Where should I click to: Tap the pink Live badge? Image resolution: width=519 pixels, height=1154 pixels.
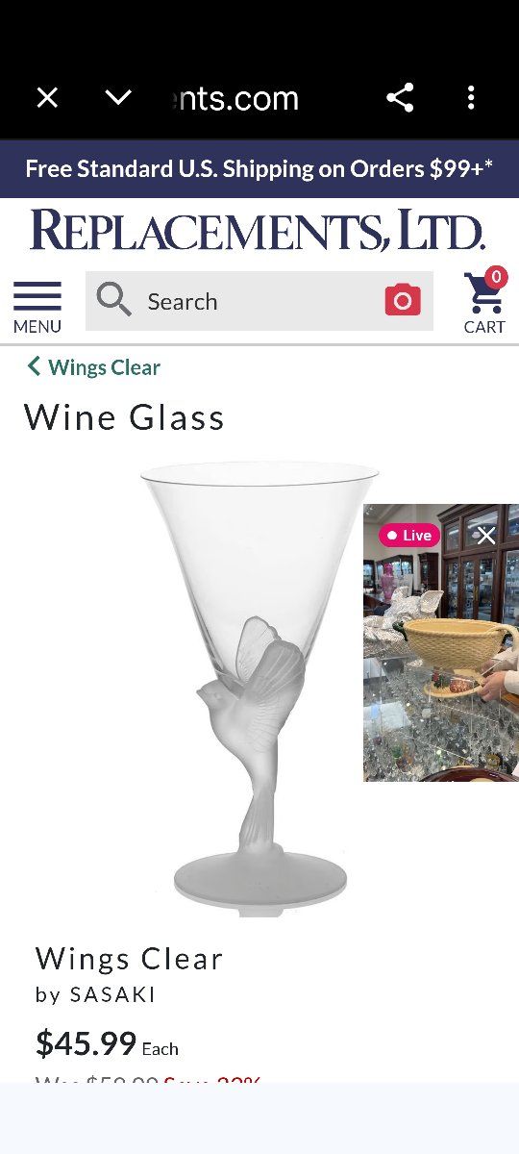[x=409, y=536]
